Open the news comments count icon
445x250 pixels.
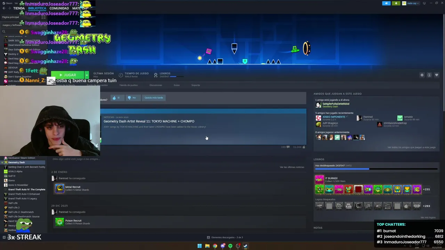[288, 147]
